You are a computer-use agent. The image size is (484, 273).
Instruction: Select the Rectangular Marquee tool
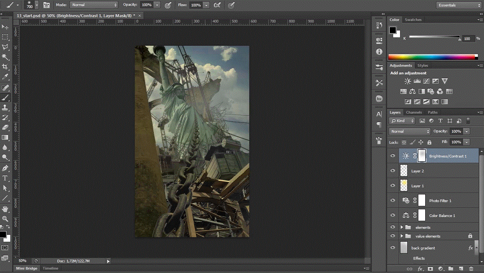pyautogui.click(x=5, y=37)
